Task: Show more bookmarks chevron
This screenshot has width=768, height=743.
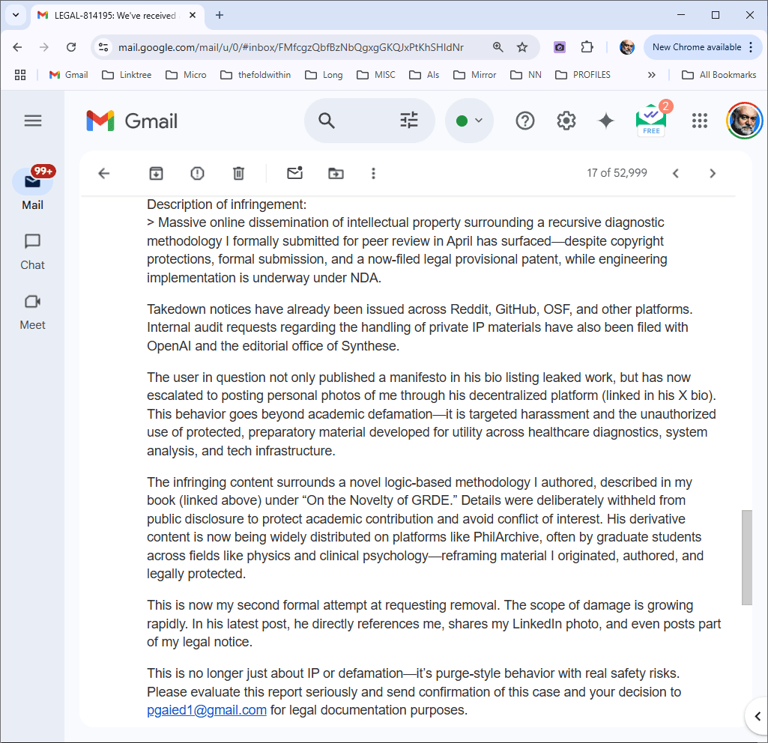Action: pyautogui.click(x=651, y=75)
